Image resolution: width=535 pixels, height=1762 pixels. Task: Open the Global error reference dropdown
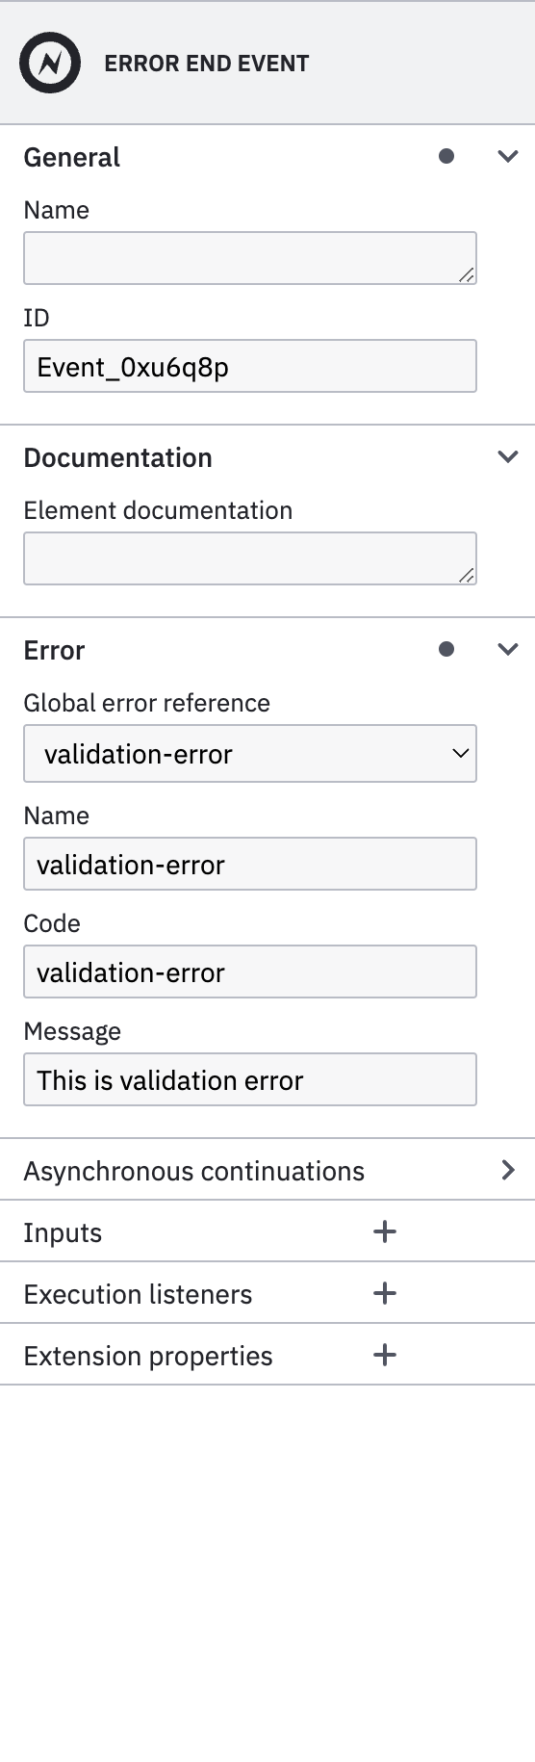[x=250, y=753]
